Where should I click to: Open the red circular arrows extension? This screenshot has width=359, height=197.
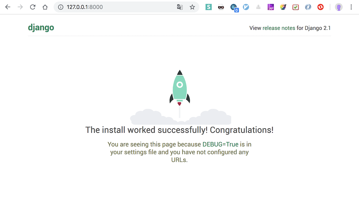(321, 7)
